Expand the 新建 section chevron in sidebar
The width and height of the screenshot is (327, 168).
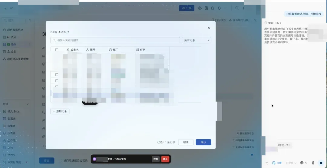coord(27,104)
